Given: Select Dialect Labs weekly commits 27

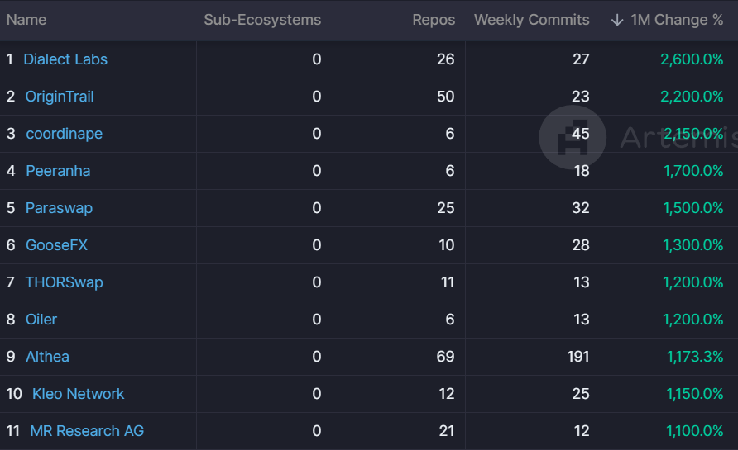Looking at the screenshot, I should coord(581,59).
